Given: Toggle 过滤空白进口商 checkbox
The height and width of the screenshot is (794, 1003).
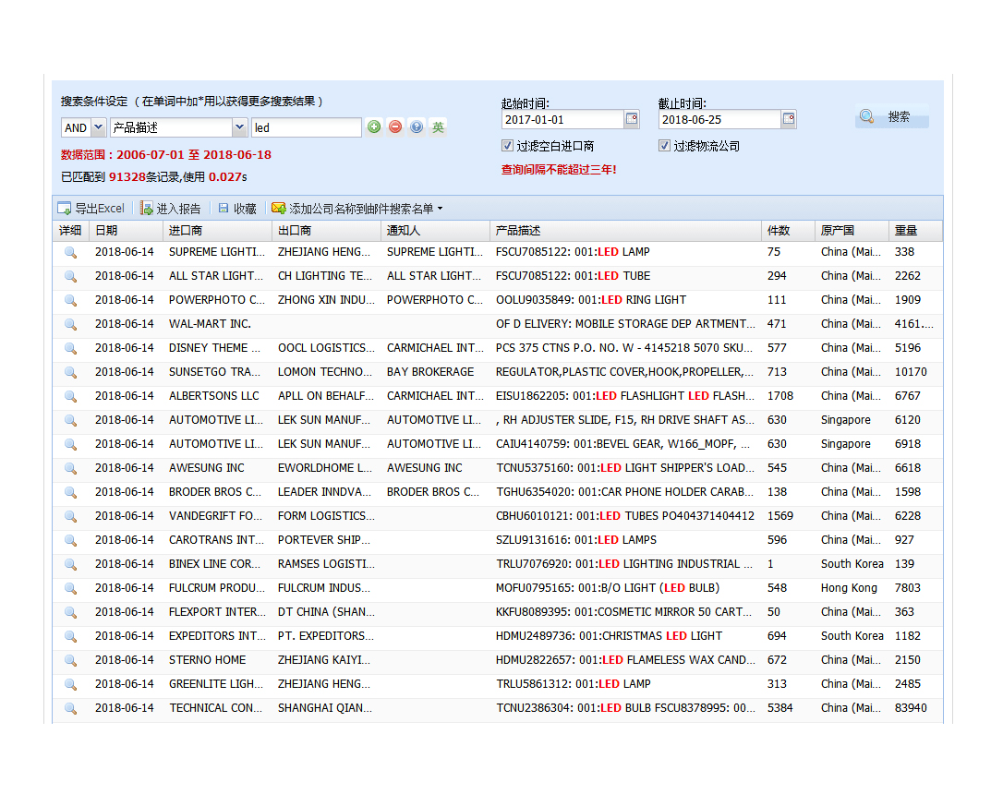Looking at the screenshot, I should [x=507, y=146].
